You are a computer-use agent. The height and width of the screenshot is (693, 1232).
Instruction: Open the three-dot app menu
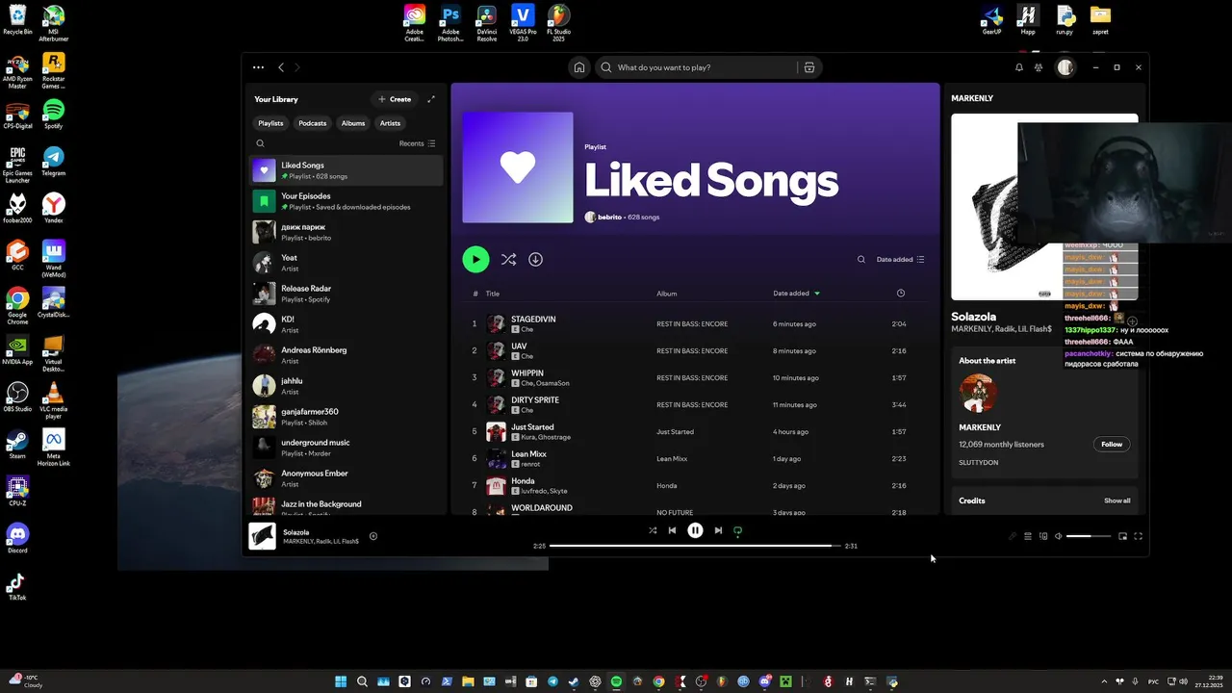click(258, 67)
